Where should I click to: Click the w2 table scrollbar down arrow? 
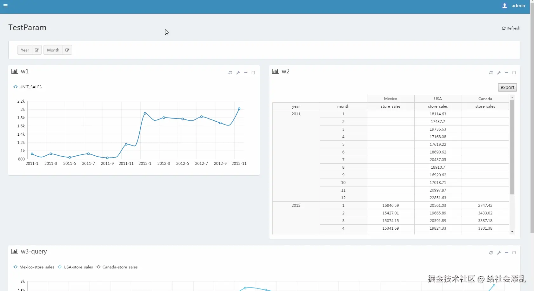(x=512, y=232)
